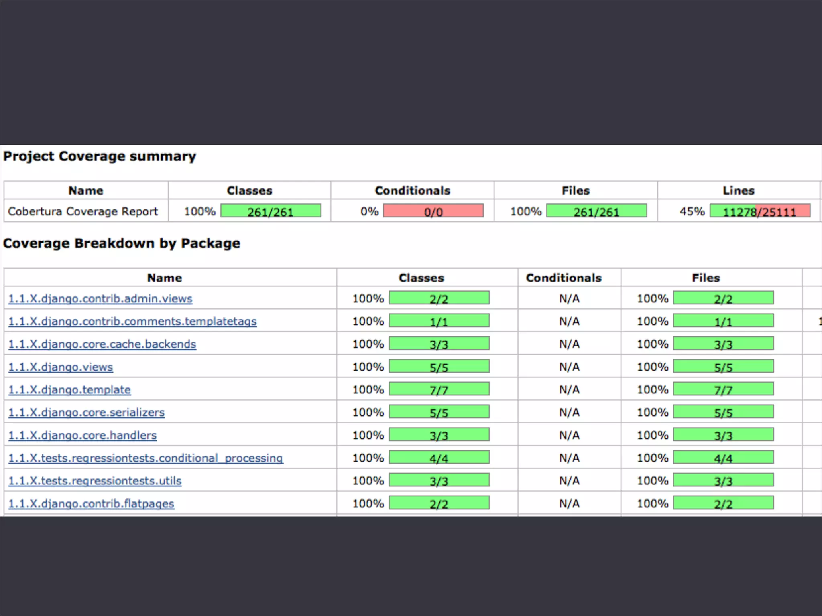Open tests.regressiontests.conditional_processing link
Viewport: 822px width, 616px height.
point(146,458)
